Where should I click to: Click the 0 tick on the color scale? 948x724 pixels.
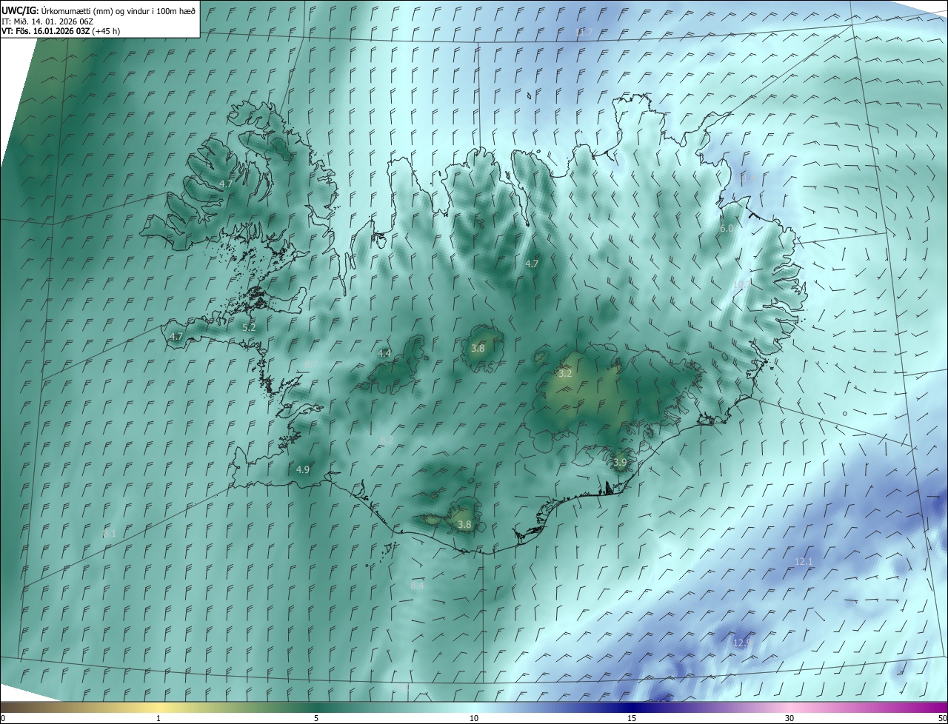tap(3, 718)
